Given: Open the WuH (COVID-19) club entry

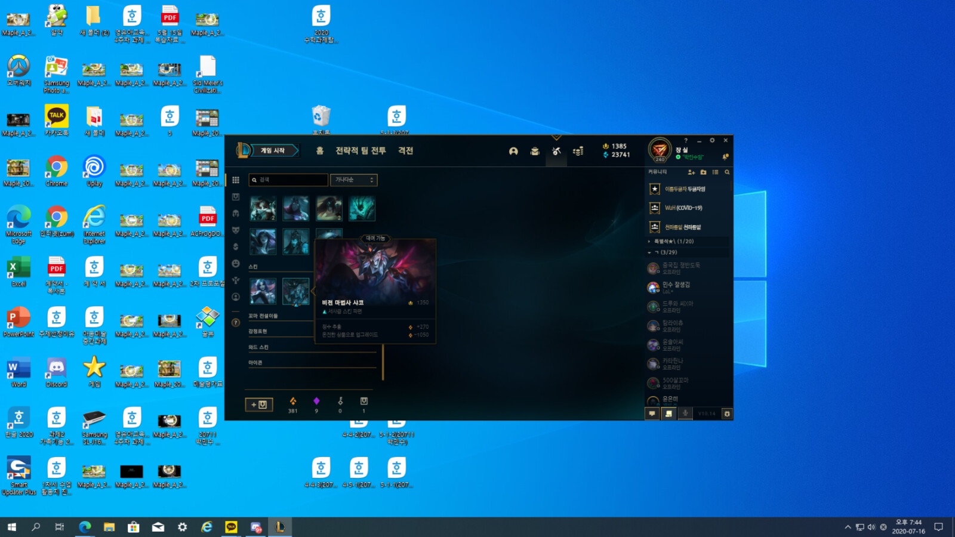Looking at the screenshot, I should pos(688,208).
